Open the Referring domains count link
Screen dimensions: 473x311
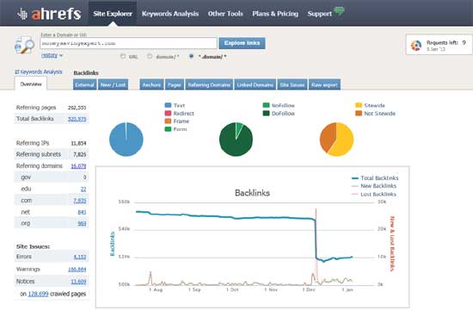[x=78, y=166]
